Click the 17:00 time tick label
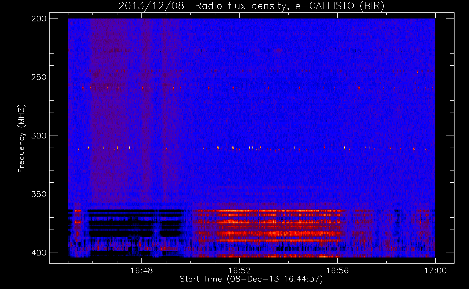The width and height of the screenshot is (469, 289). click(x=435, y=271)
